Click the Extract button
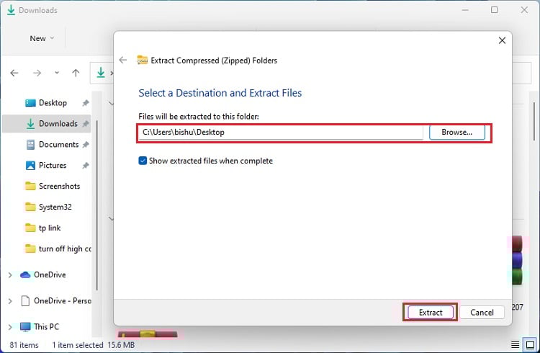Screen dimensions: 540x353 pos(430,313)
